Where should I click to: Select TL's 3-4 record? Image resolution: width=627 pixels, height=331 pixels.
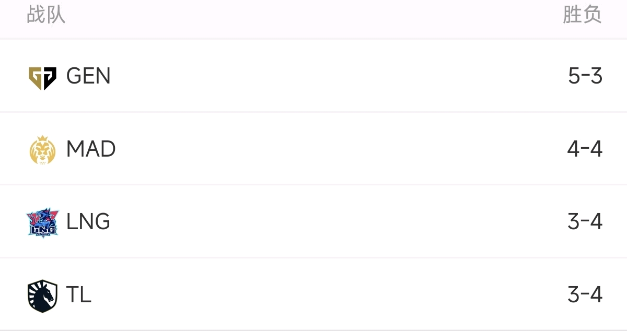click(585, 295)
